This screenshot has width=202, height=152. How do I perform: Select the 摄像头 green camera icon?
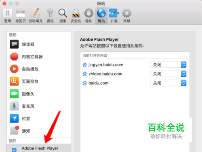14,94
